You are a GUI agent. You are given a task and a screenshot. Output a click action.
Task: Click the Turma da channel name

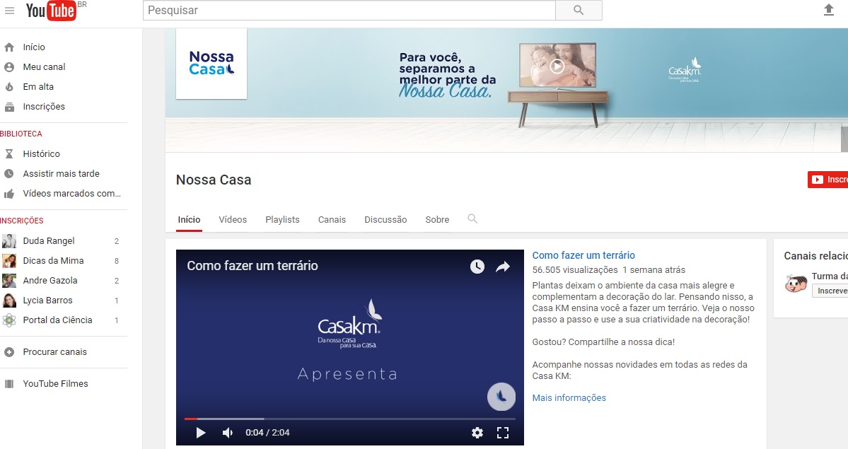tap(830, 276)
